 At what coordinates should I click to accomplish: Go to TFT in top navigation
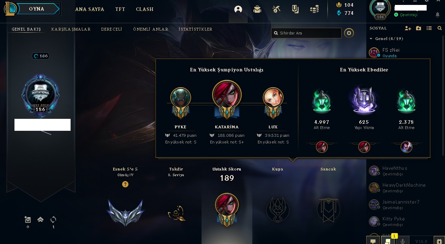click(x=120, y=9)
